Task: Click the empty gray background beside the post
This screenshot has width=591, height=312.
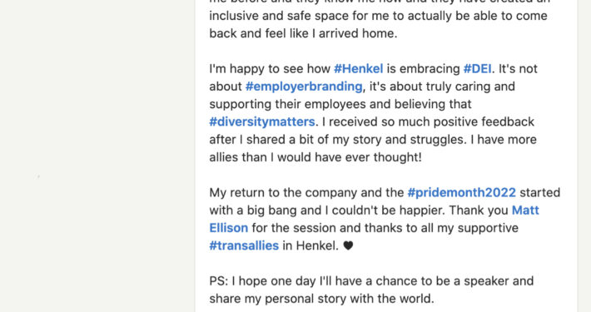Action: pyautogui.click(x=97, y=156)
